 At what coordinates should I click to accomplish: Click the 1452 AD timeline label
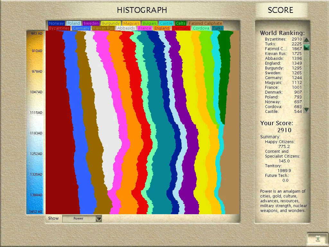tap(36, 212)
